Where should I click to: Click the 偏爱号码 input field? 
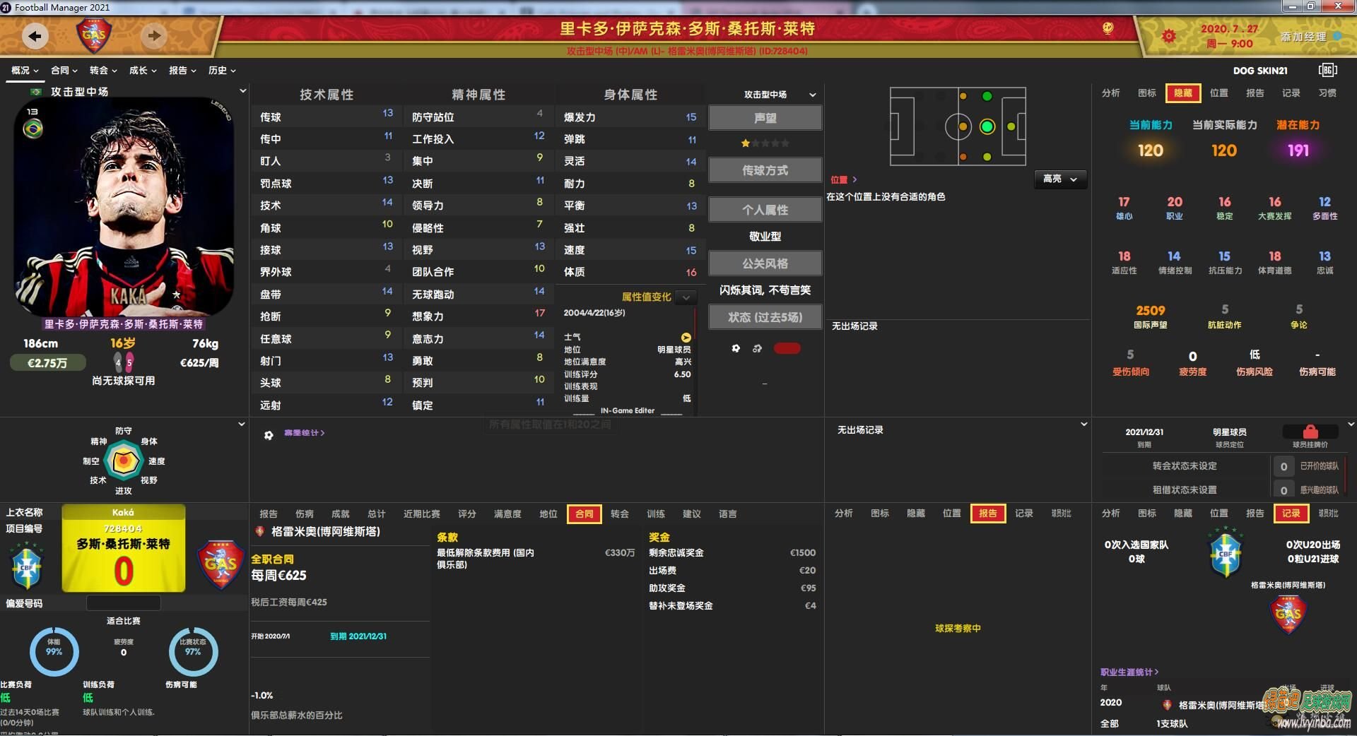click(124, 603)
